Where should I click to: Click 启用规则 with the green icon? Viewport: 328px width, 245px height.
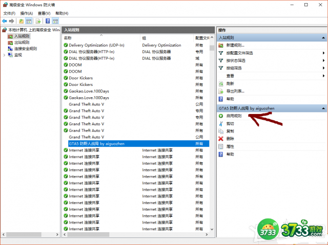tap(234, 116)
